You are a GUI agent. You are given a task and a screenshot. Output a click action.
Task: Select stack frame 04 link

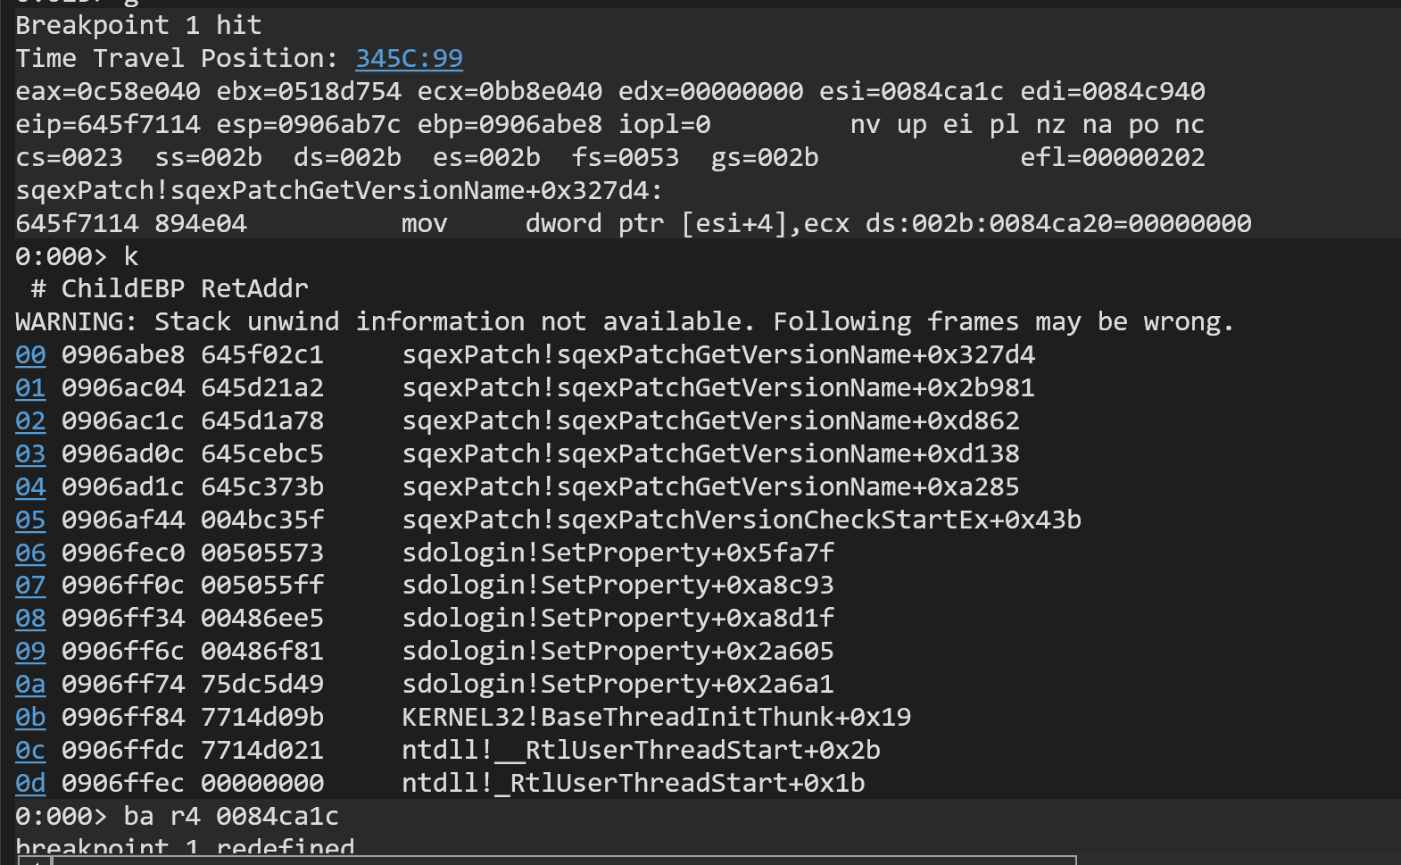[x=30, y=487]
